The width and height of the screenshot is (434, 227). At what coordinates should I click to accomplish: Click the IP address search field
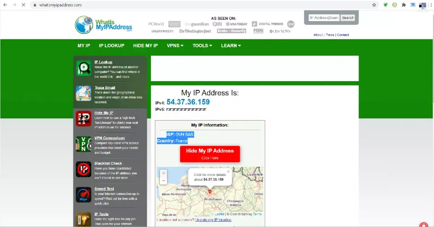(324, 18)
